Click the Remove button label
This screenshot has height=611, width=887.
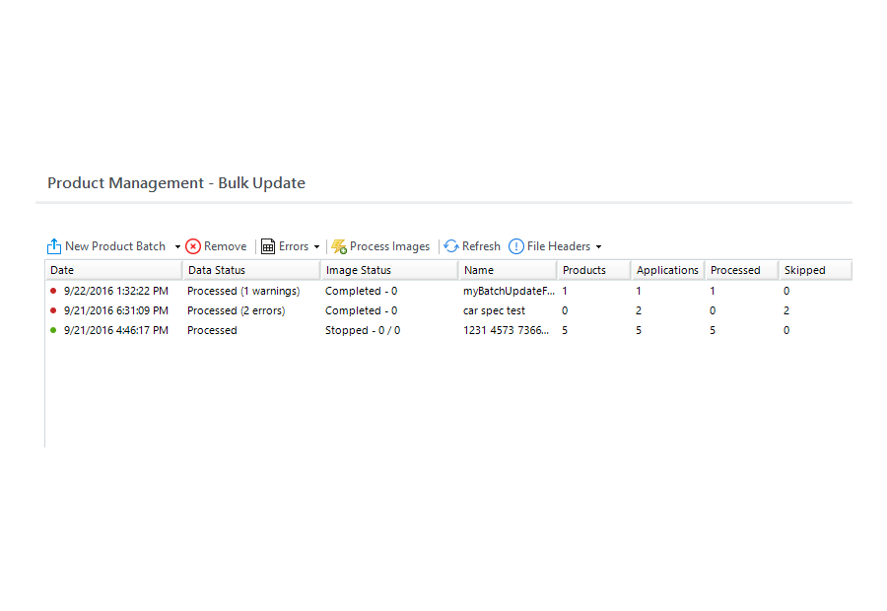[225, 246]
